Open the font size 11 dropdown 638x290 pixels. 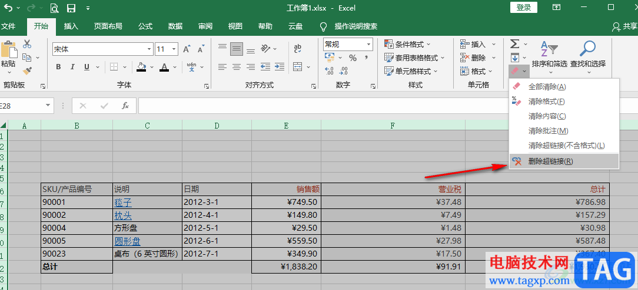coord(175,49)
